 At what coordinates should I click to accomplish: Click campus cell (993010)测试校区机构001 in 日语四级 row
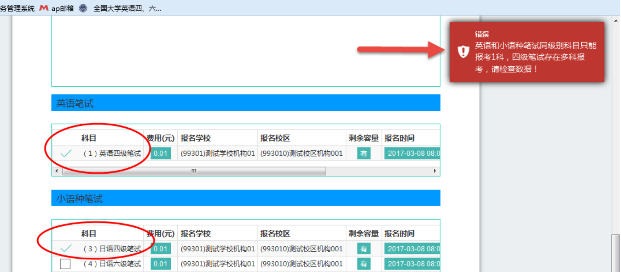click(302, 249)
